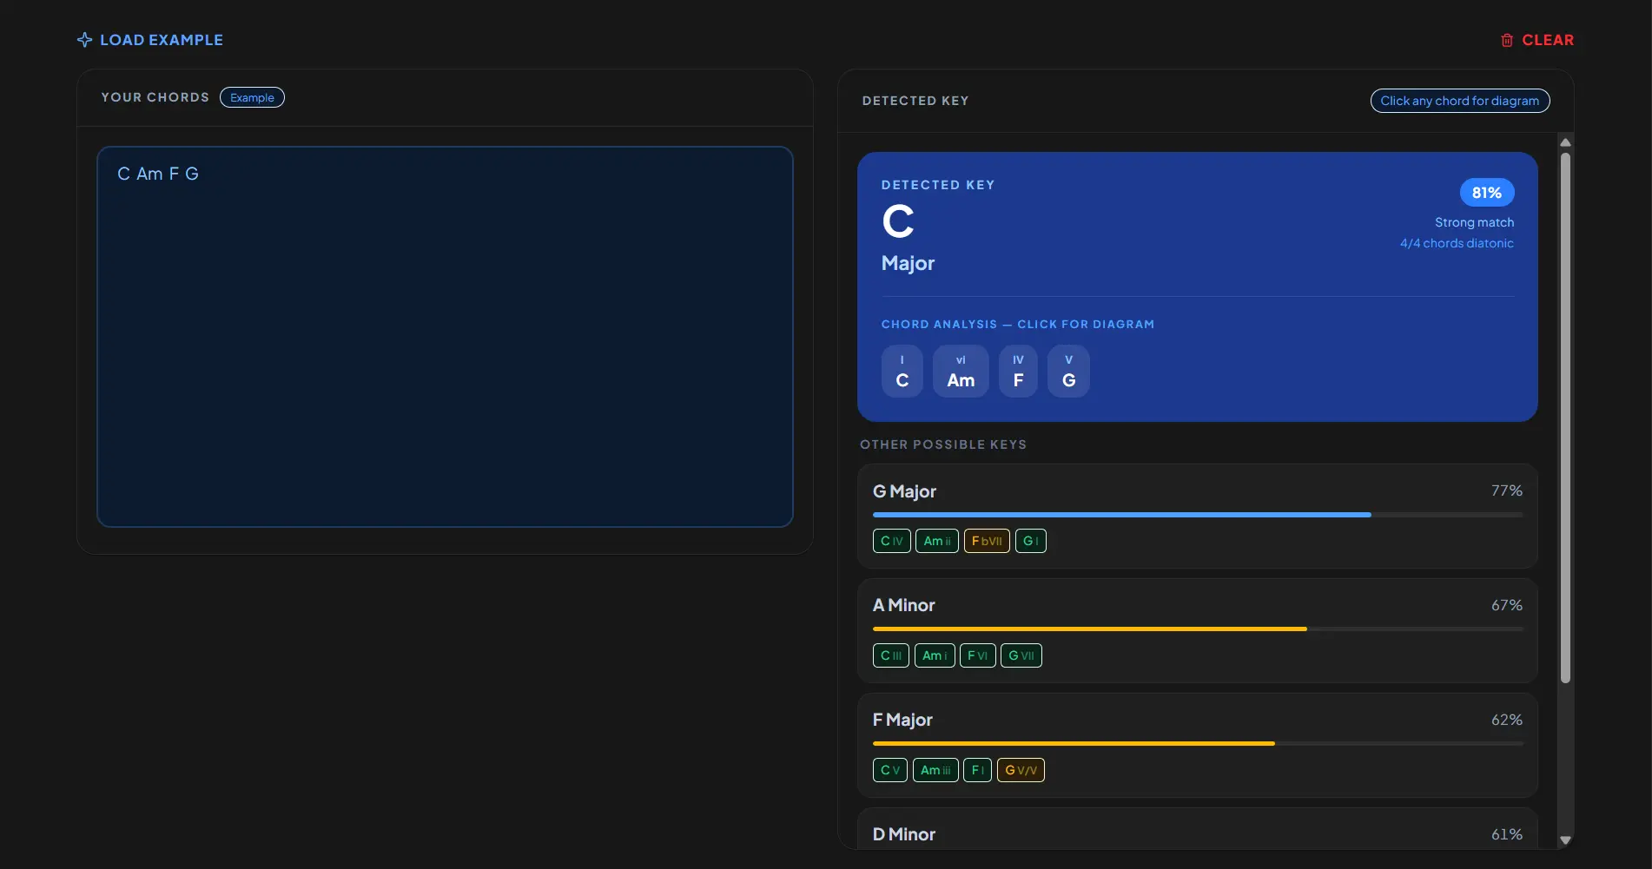
Task: Open diagram for the V chord G
Action: [x=1068, y=372]
